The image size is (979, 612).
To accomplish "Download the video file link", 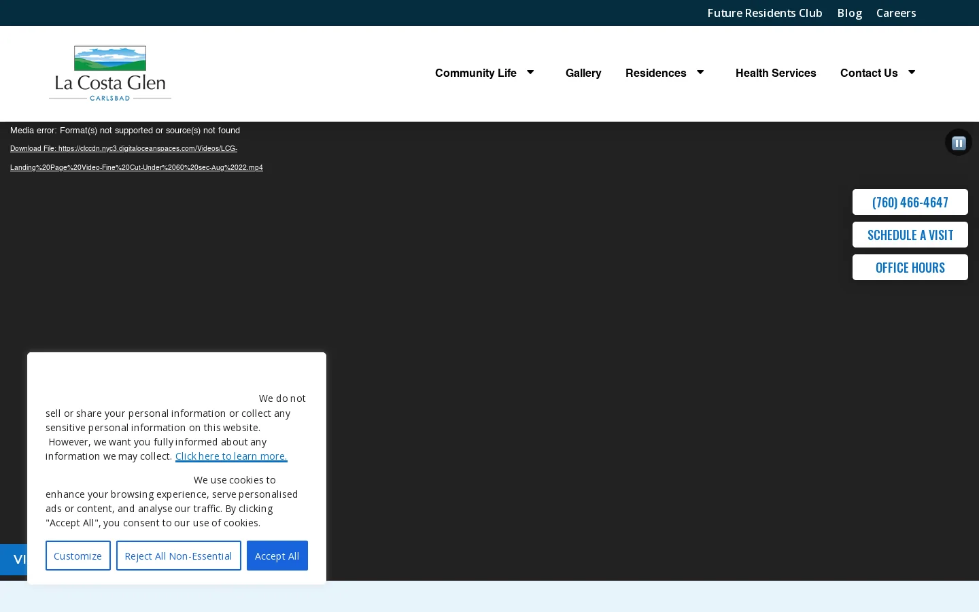I will click(x=137, y=158).
